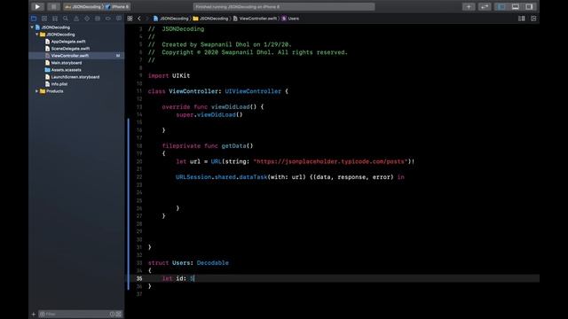The image size is (568, 319).
Task: Choose the iPhone 8 run destination
Action: click(x=118, y=6)
